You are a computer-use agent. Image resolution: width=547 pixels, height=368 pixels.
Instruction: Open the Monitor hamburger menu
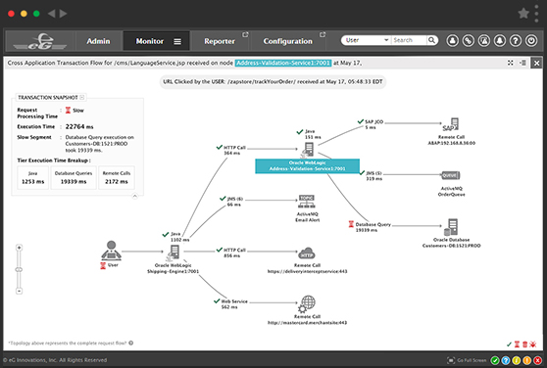click(x=177, y=41)
